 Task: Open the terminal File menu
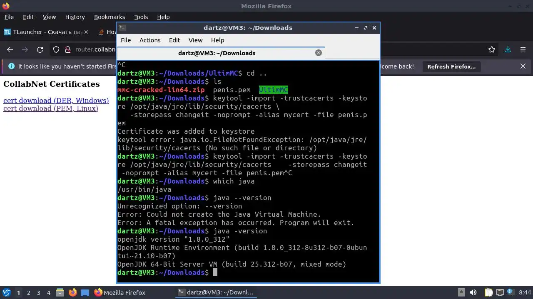coord(126,40)
